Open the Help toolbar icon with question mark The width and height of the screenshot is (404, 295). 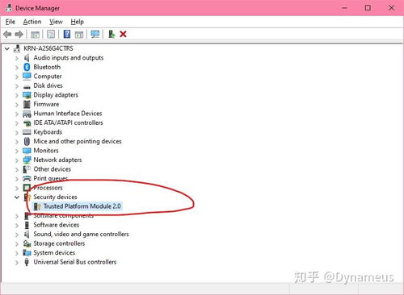pyautogui.click(x=67, y=34)
